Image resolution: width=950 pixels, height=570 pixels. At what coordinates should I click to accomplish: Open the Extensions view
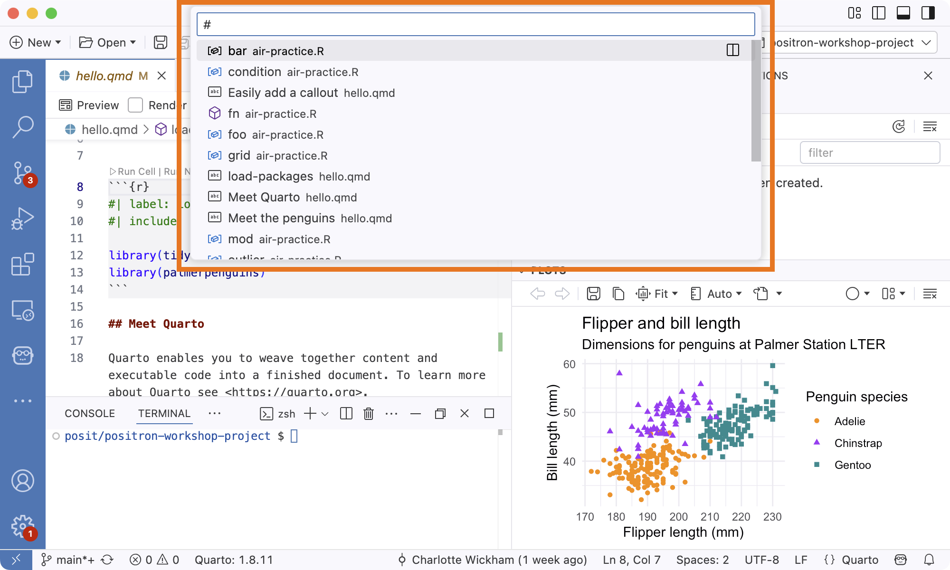[x=22, y=264]
